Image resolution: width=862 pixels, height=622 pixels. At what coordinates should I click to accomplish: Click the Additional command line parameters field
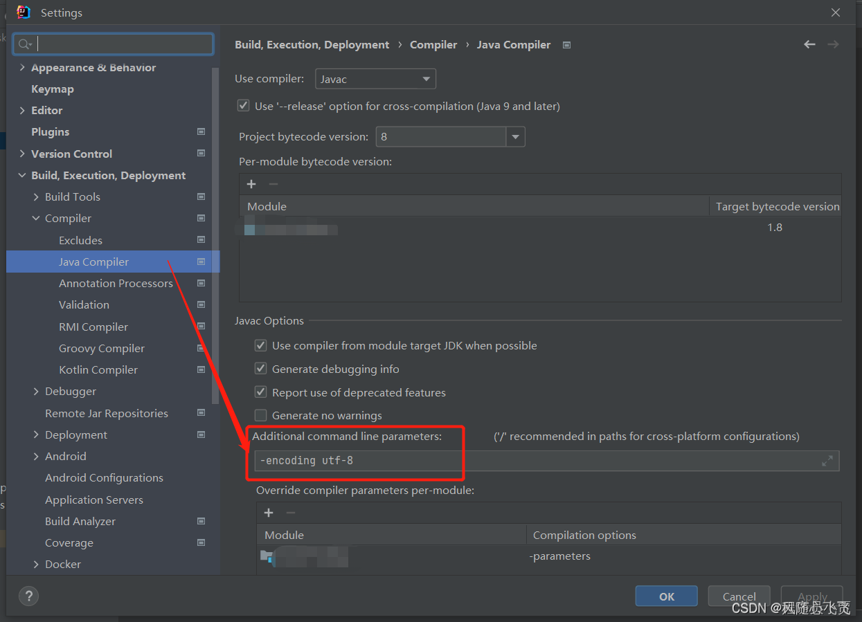coord(547,461)
